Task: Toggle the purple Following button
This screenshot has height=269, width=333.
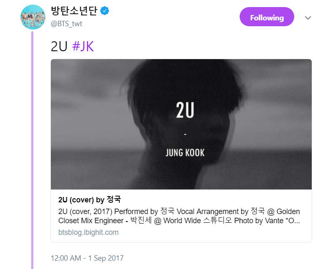Action: [x=267, y=17]
